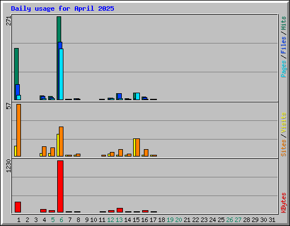Click the blue Files bar on day 13
The width and height of the screenshot is (290, 226).
click(120, 96)
